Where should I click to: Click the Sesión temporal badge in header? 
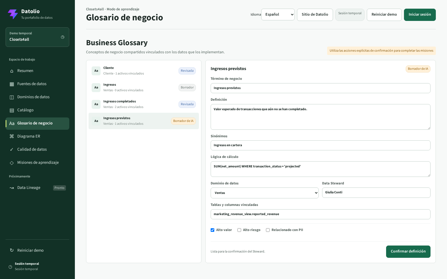pyautogui.click(x=350, y=15)
